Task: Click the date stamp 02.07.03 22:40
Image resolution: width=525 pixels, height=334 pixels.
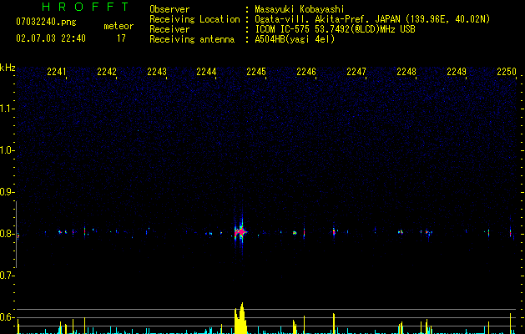Action: point(51,38)
